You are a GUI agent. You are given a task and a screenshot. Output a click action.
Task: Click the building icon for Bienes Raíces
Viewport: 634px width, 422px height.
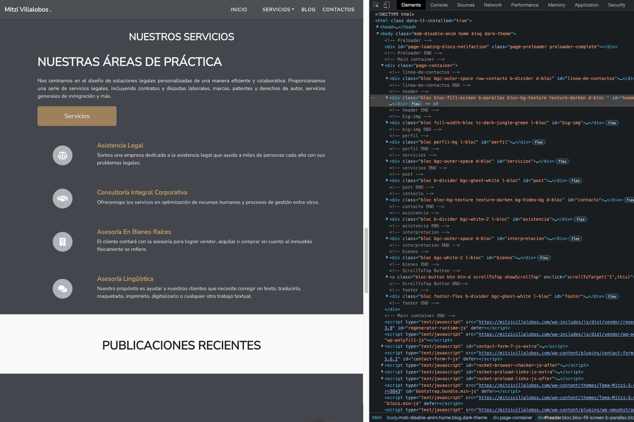pos(62,242)
